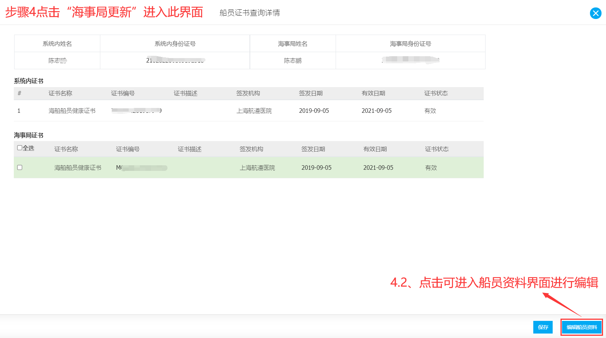
Task: Click 海船船员健康证书 in 海事局证书 row
Action: 78,168
